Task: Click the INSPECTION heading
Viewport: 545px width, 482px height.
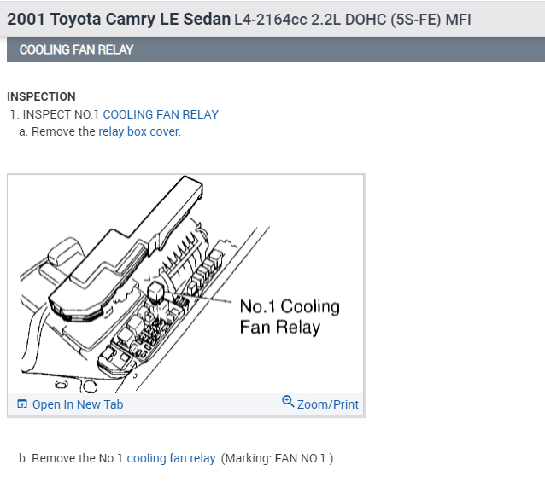Action: click(x=41, y=96)
